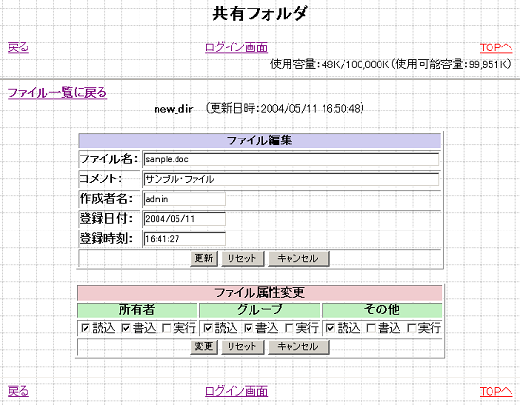Screen dimensions: 520x405
Task: Open the top ログイン画面 link
Action: 235,47
